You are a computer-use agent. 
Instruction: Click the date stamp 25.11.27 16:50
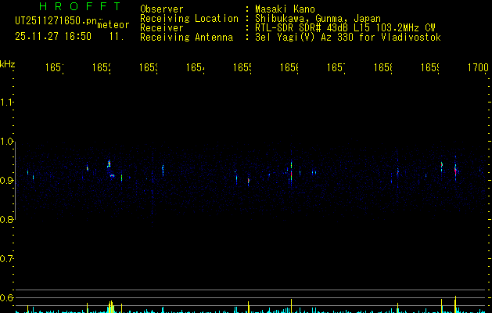click(x=53, y=36)
